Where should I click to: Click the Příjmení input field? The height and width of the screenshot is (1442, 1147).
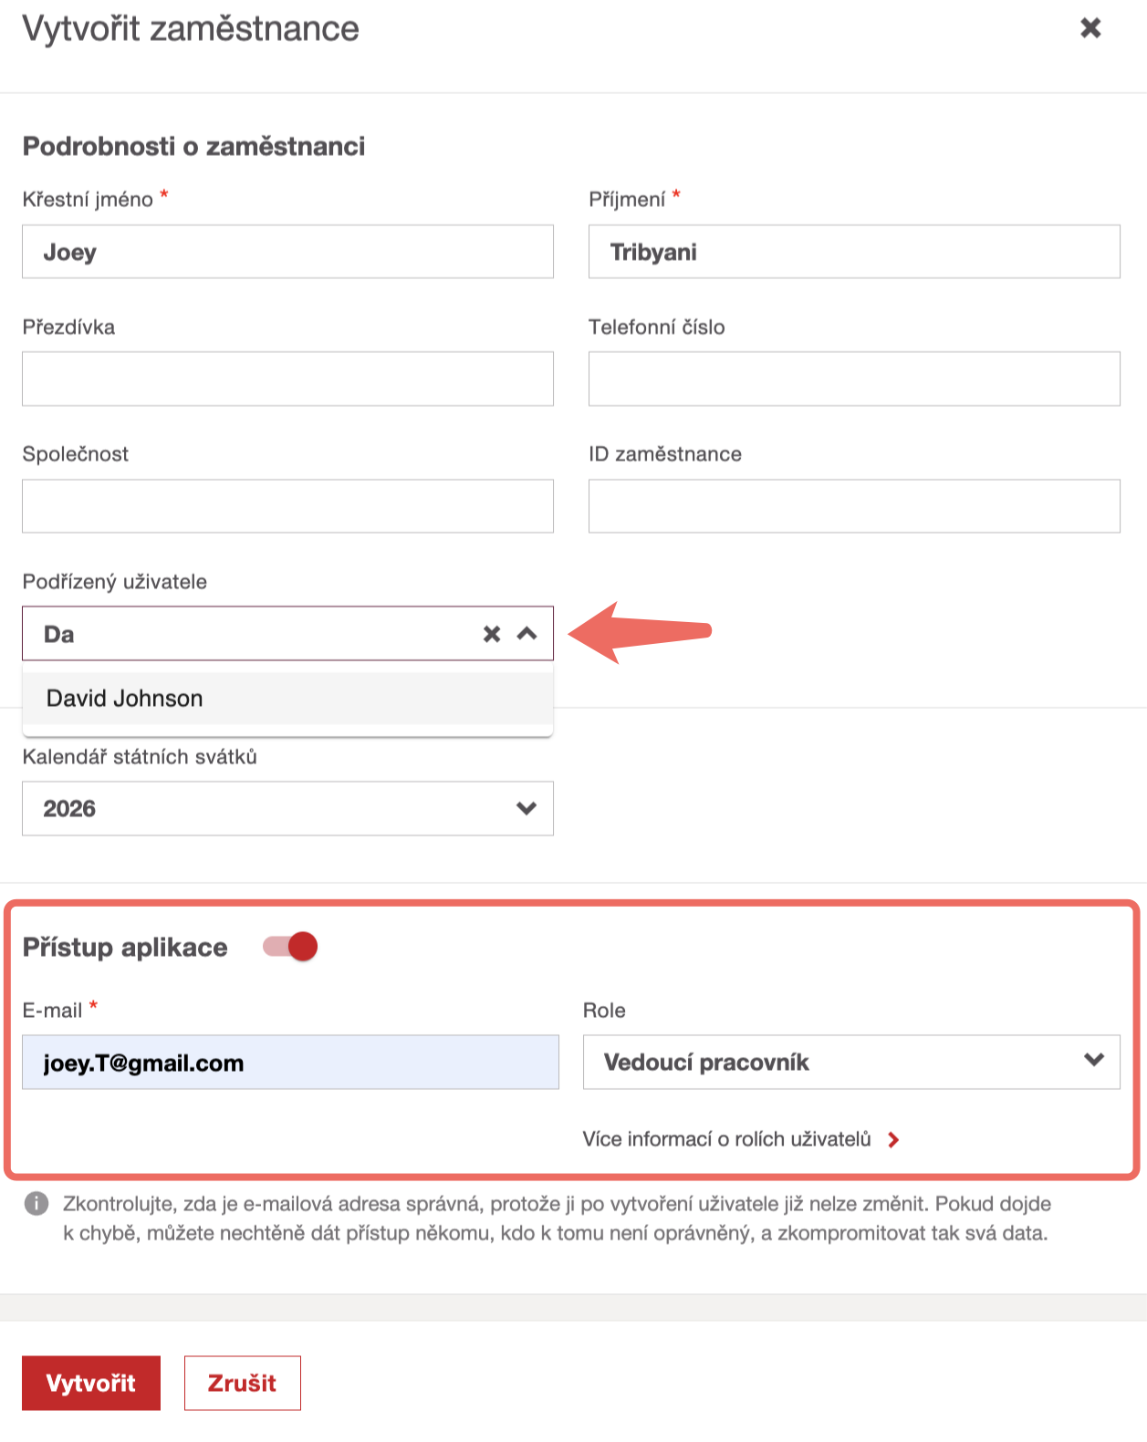(853, 252)
